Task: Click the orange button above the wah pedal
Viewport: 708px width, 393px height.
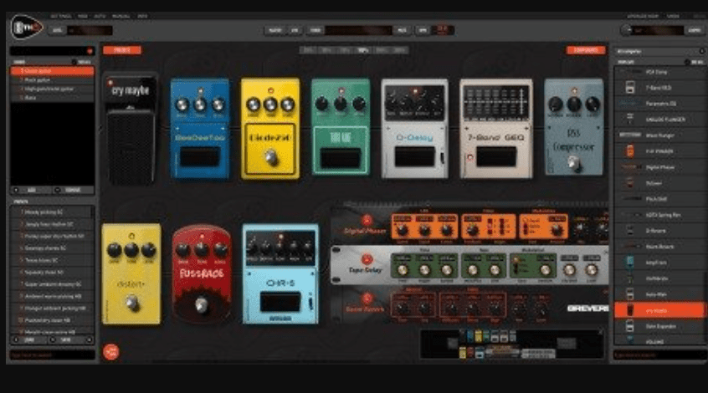Action: (x=122, y=50)
